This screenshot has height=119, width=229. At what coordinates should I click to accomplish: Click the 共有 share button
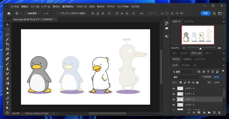tap(205, 13)
